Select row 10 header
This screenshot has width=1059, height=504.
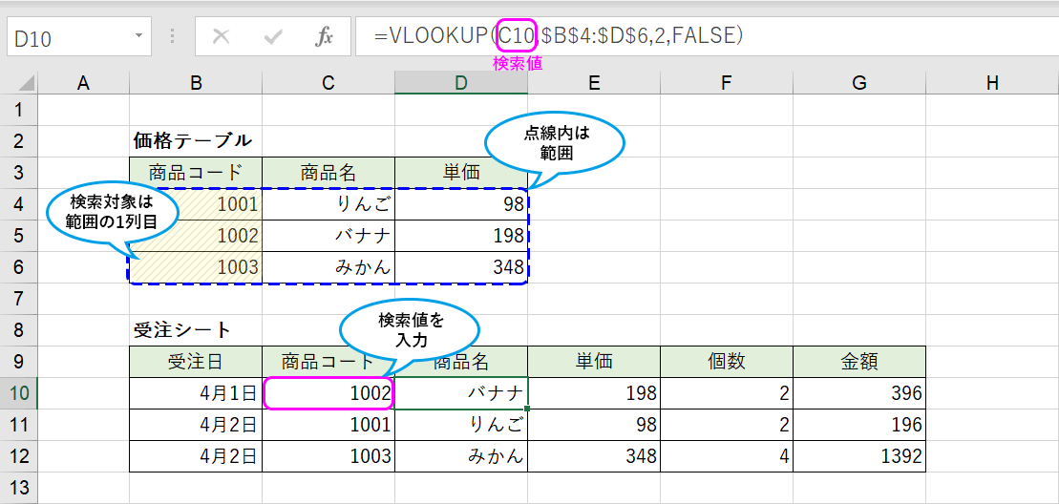(18, 392)
